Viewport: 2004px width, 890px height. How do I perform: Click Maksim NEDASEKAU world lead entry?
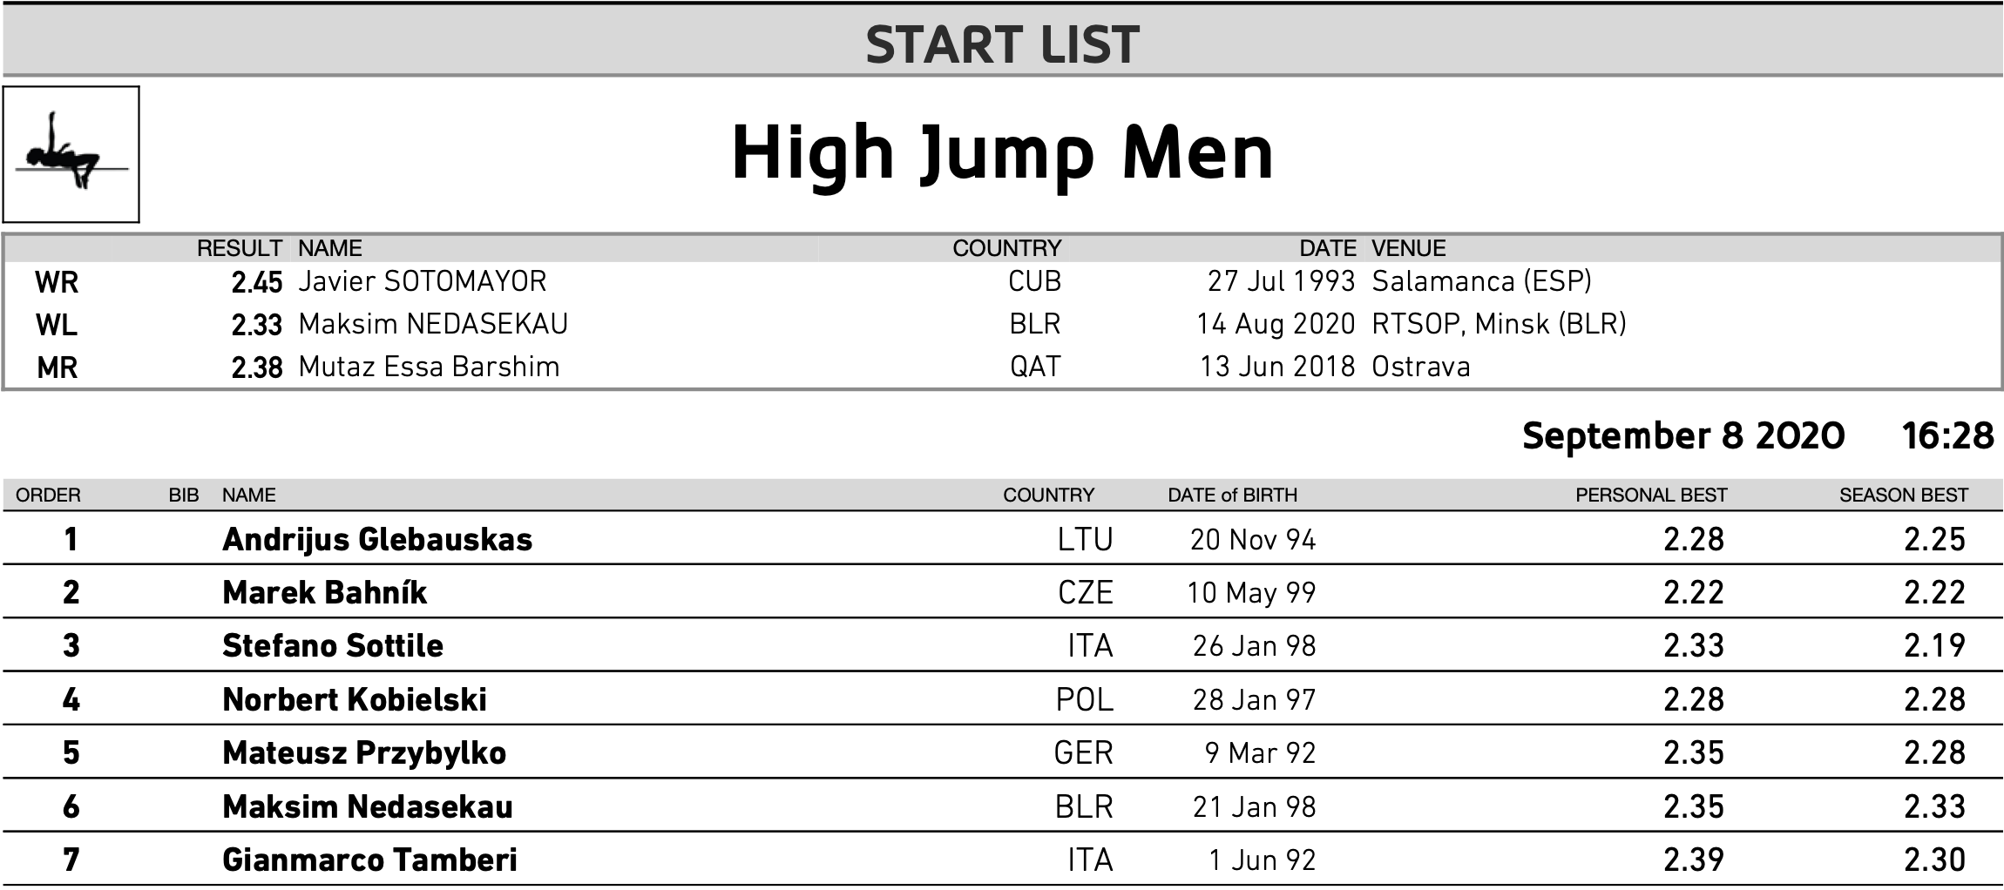pos(433,324)
